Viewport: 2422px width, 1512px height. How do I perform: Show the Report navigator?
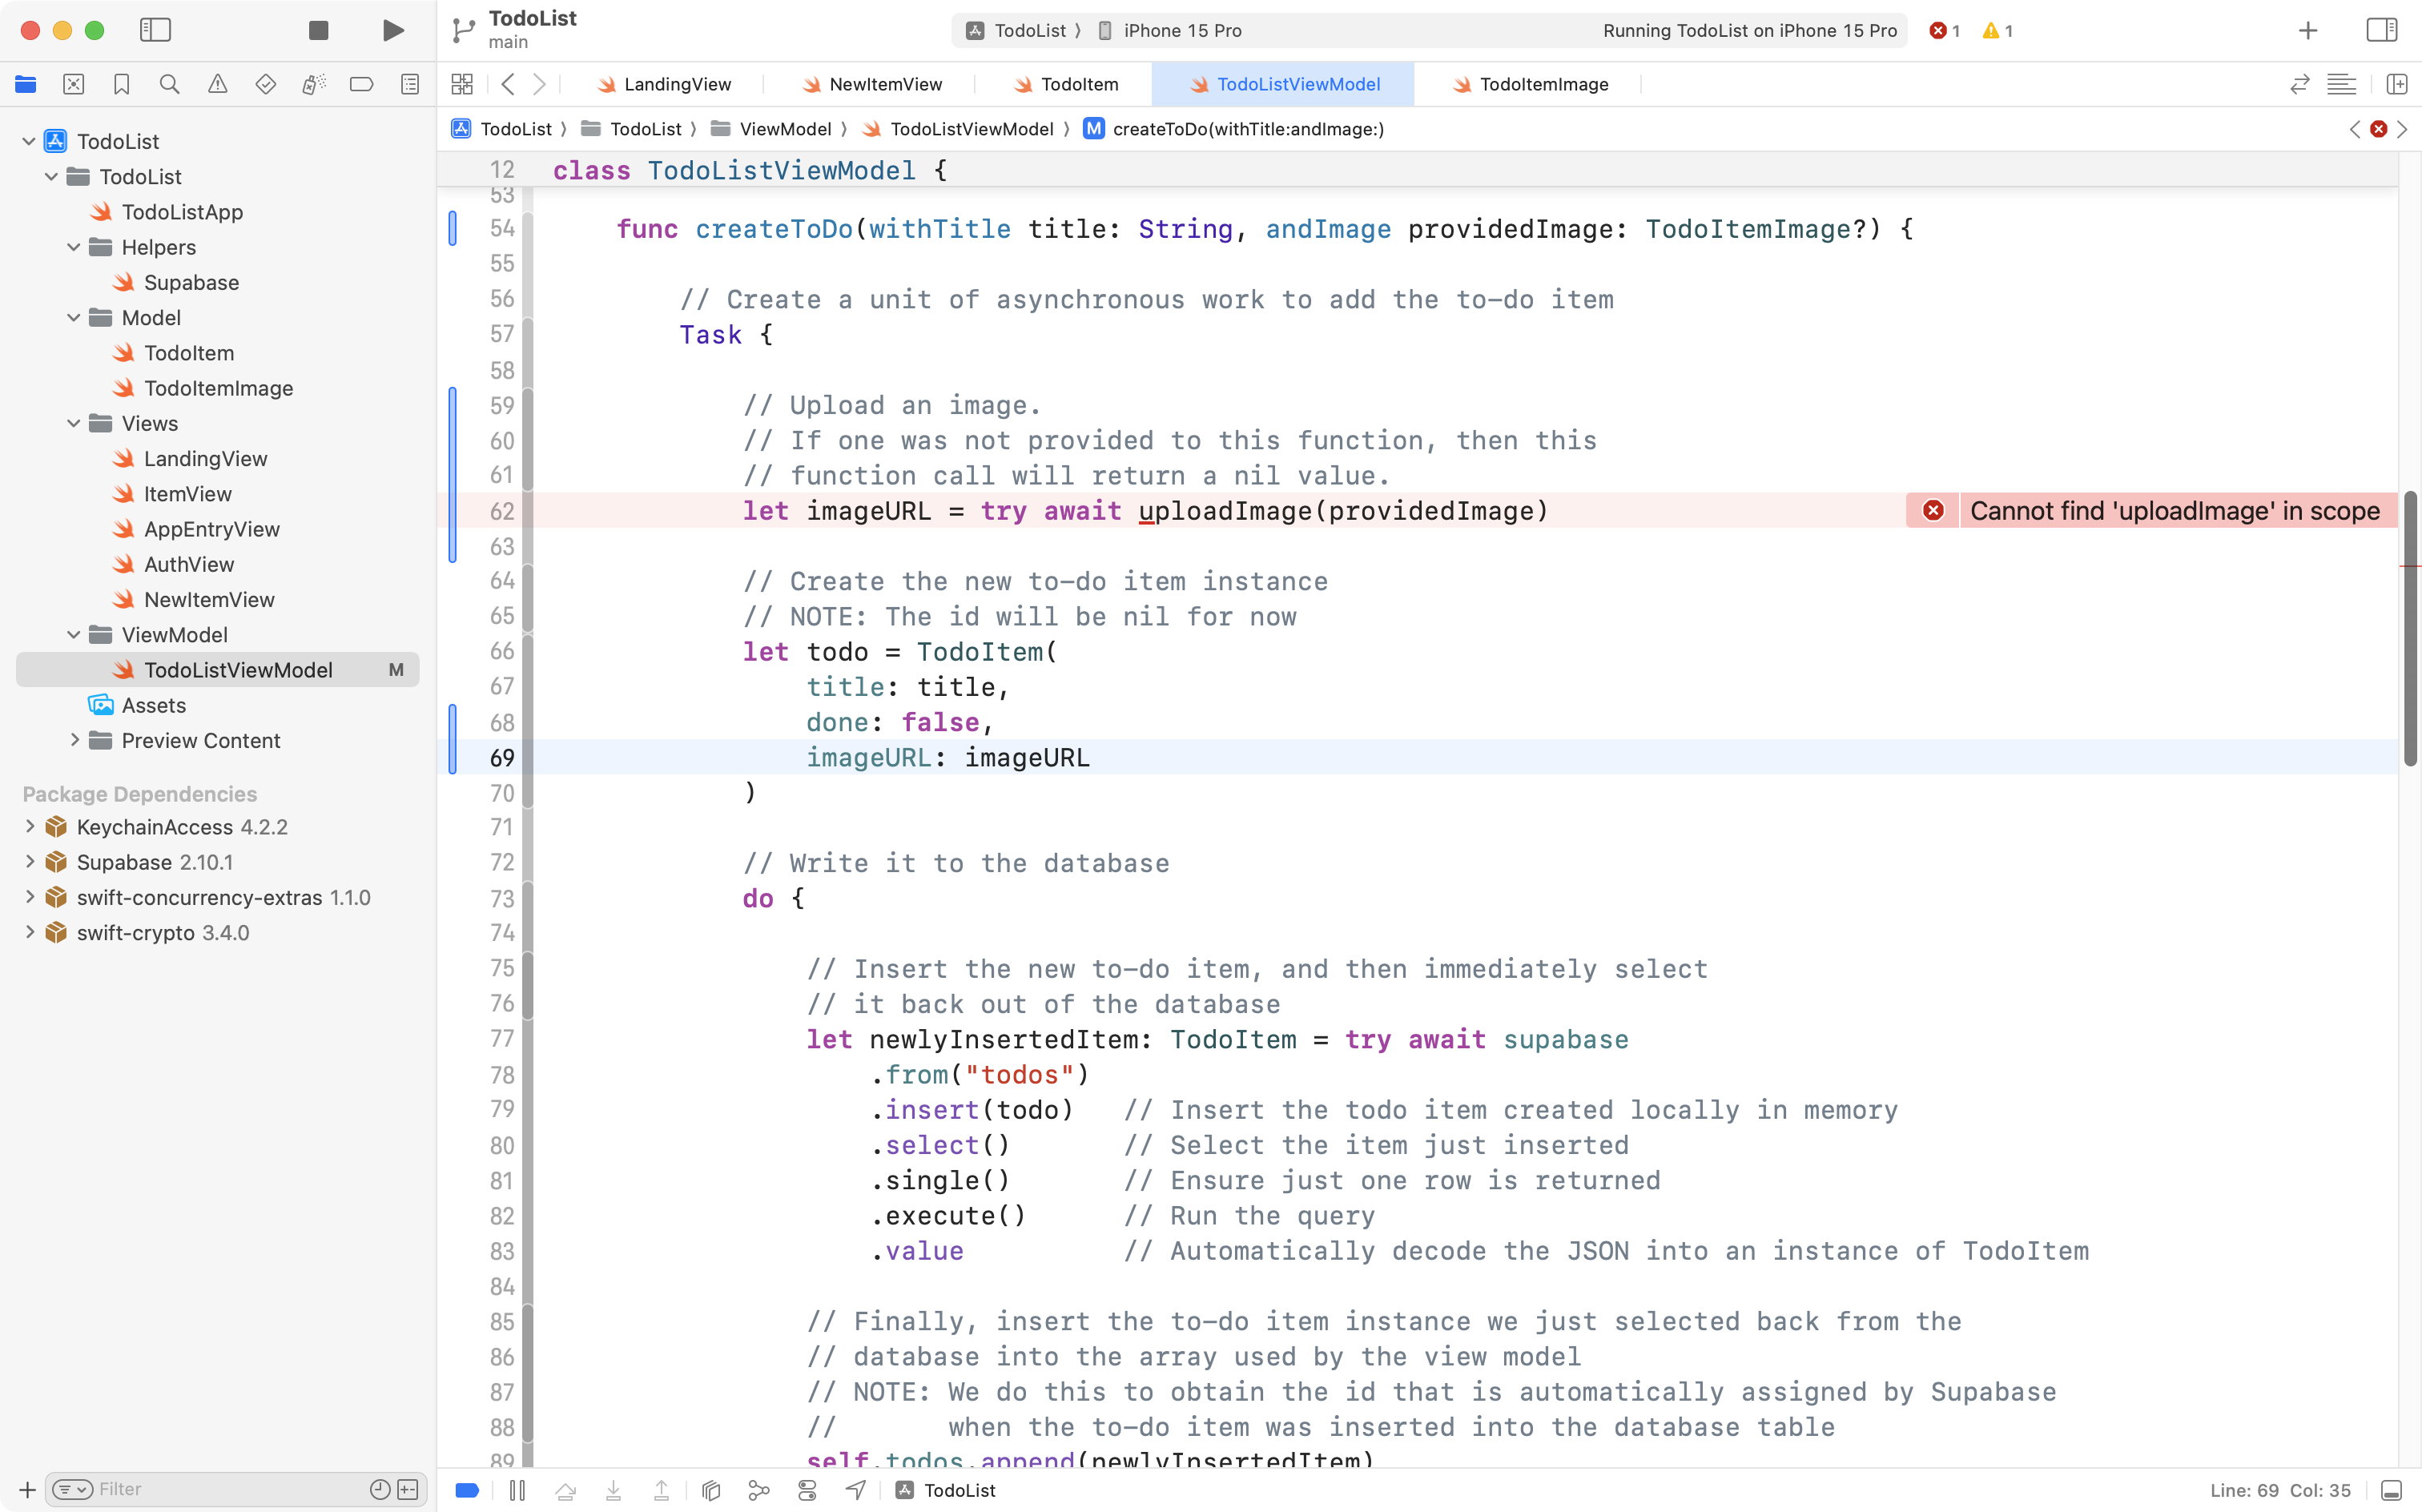(409, 84)
